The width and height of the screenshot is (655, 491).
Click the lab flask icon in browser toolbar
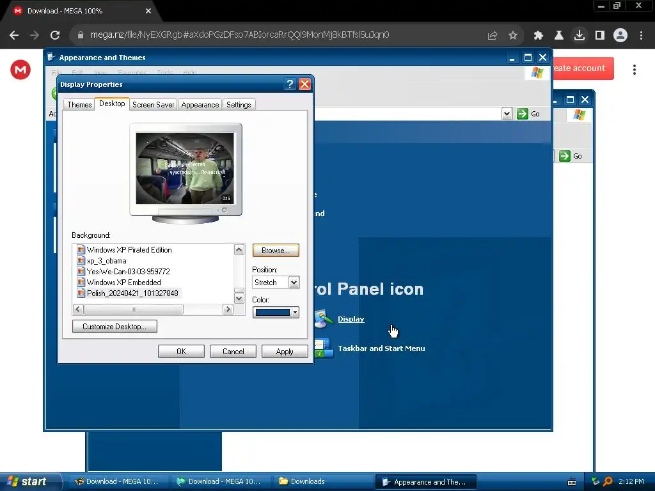click(559, 36)
